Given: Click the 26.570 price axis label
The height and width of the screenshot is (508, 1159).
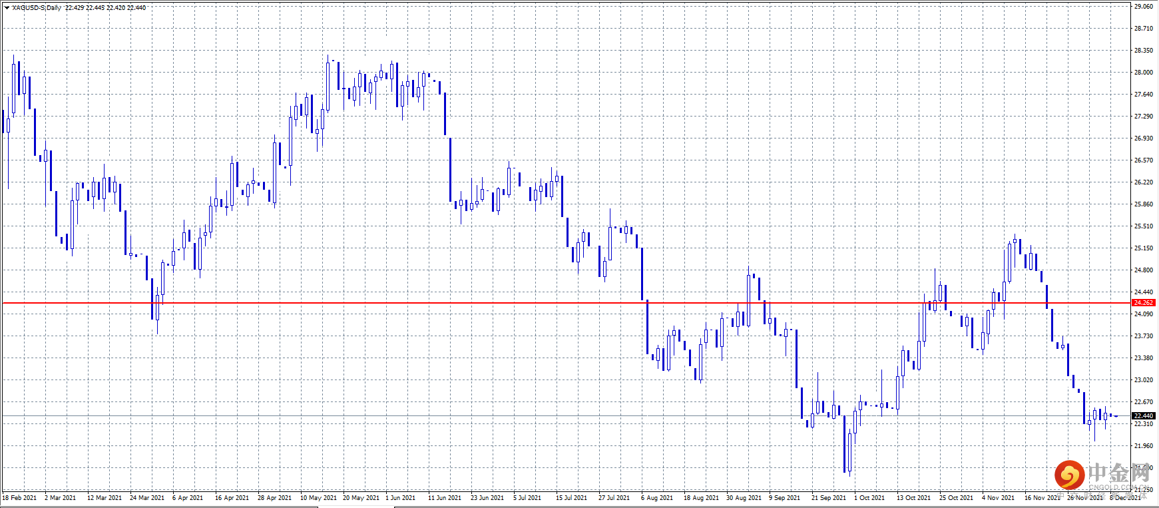Looking at the screenshot, I should (x=1143, y=160).
